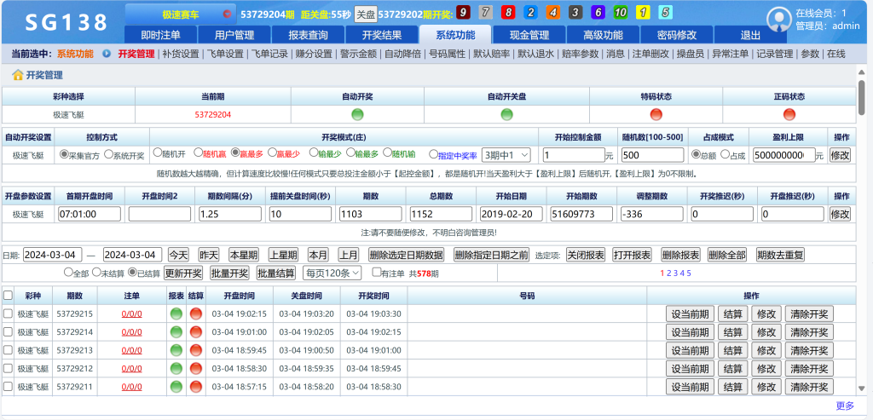Open the 飞单设置 submenu item
This screenshot has height=420, width=873.
click(225, 54)
